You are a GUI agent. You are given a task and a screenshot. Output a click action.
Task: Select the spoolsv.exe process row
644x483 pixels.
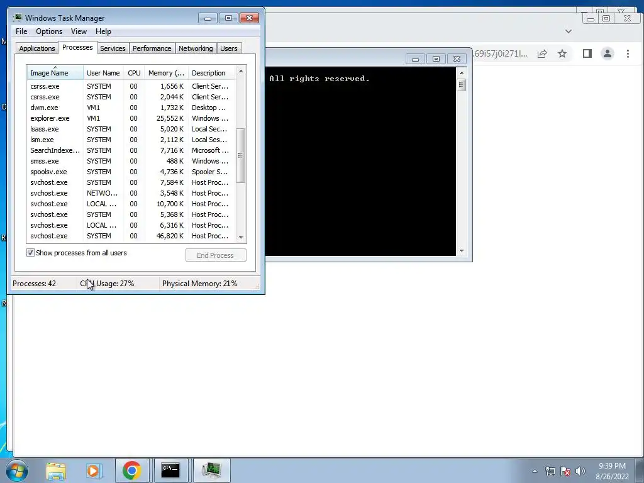(x=131, y=172)
